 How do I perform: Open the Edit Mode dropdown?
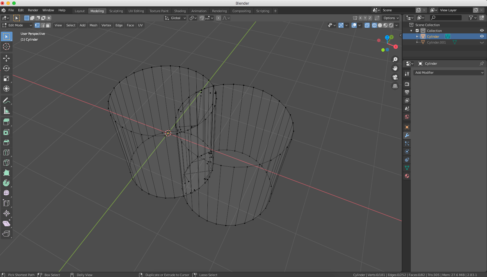click(x=17, y=25)
